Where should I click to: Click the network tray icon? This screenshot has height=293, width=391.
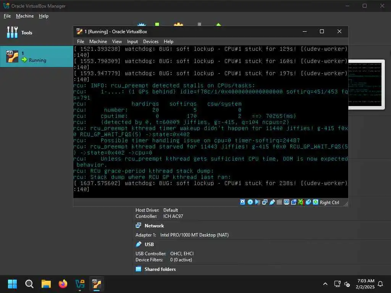pos(337,284)
